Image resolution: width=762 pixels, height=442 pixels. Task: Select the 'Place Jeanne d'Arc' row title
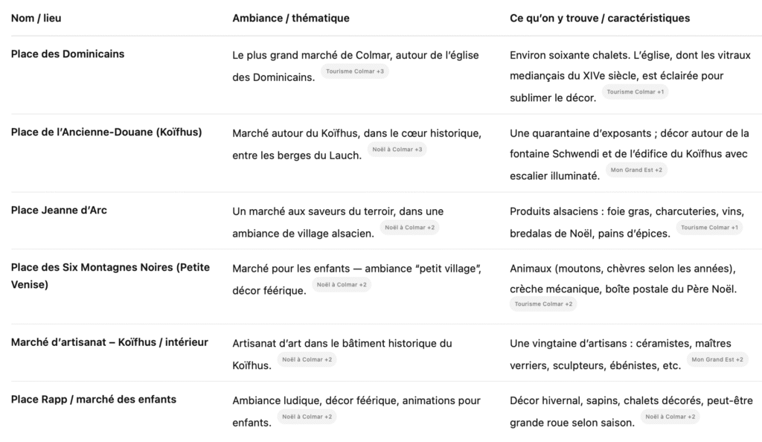[x=59, y=211]
